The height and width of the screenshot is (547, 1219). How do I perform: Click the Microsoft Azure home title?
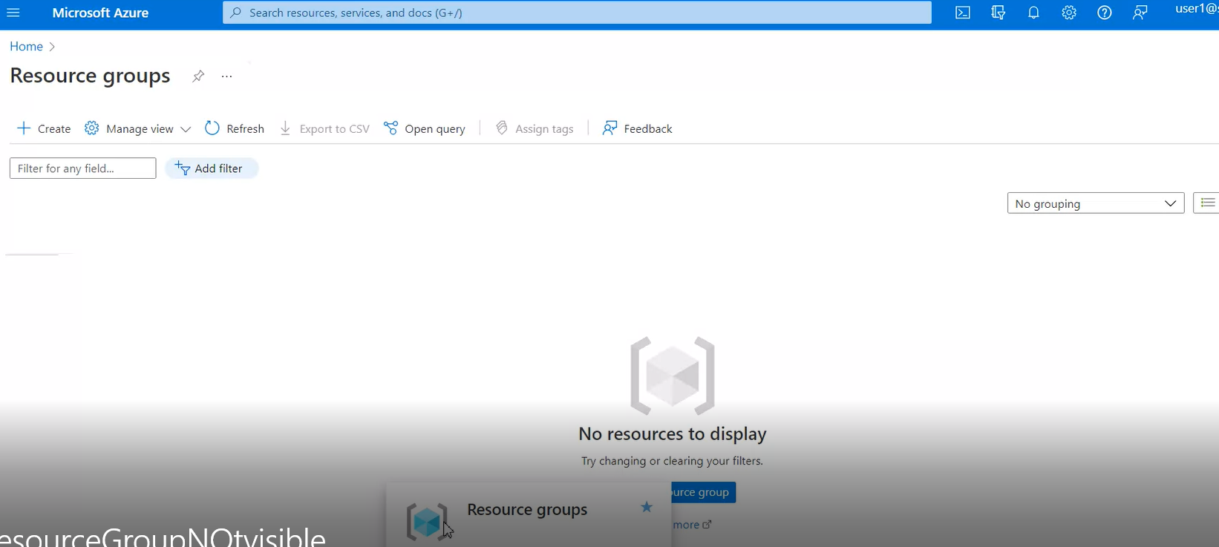point(100,13)
